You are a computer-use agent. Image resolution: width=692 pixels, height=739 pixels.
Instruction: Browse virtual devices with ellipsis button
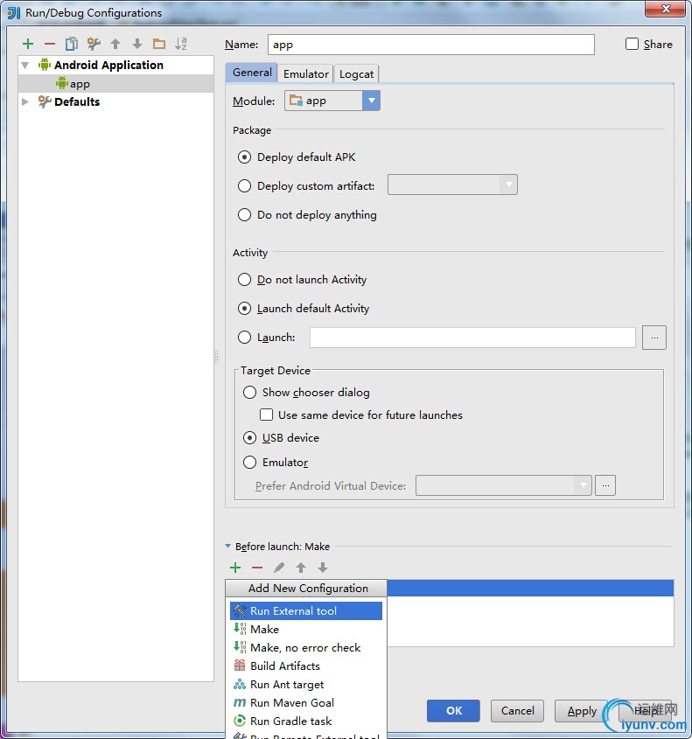(x=605, y=485)
